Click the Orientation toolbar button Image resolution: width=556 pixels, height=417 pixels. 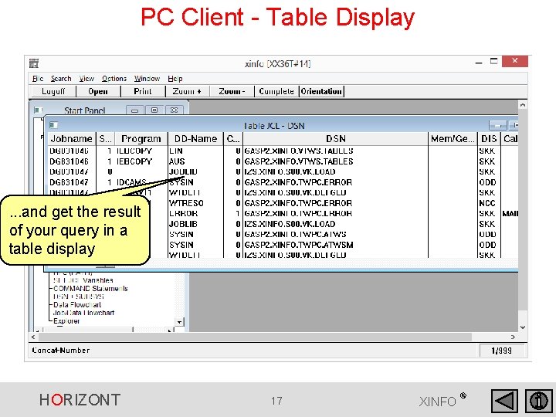pyautogui.click(x=321, y=91)
